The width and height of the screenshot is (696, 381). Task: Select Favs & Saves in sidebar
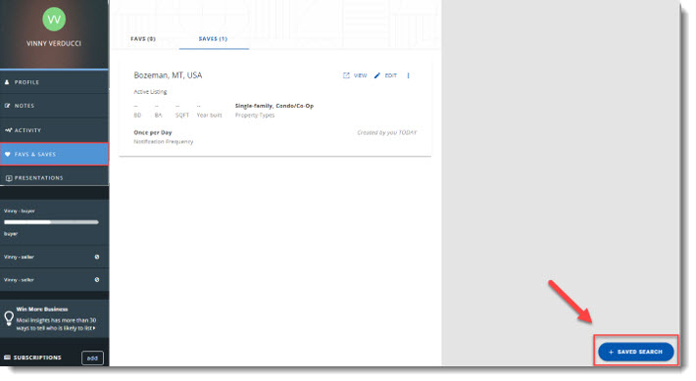(54, 155)
